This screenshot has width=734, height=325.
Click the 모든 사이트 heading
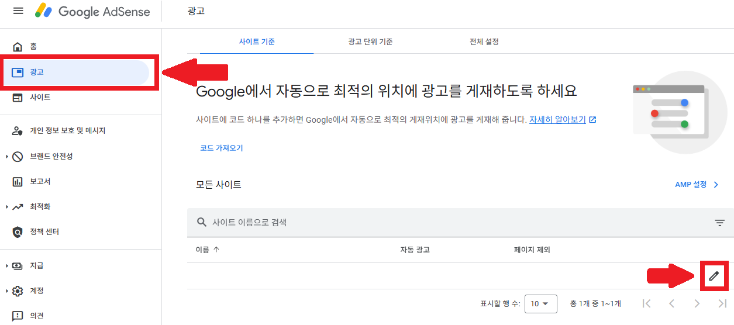[x=219, y=185]
